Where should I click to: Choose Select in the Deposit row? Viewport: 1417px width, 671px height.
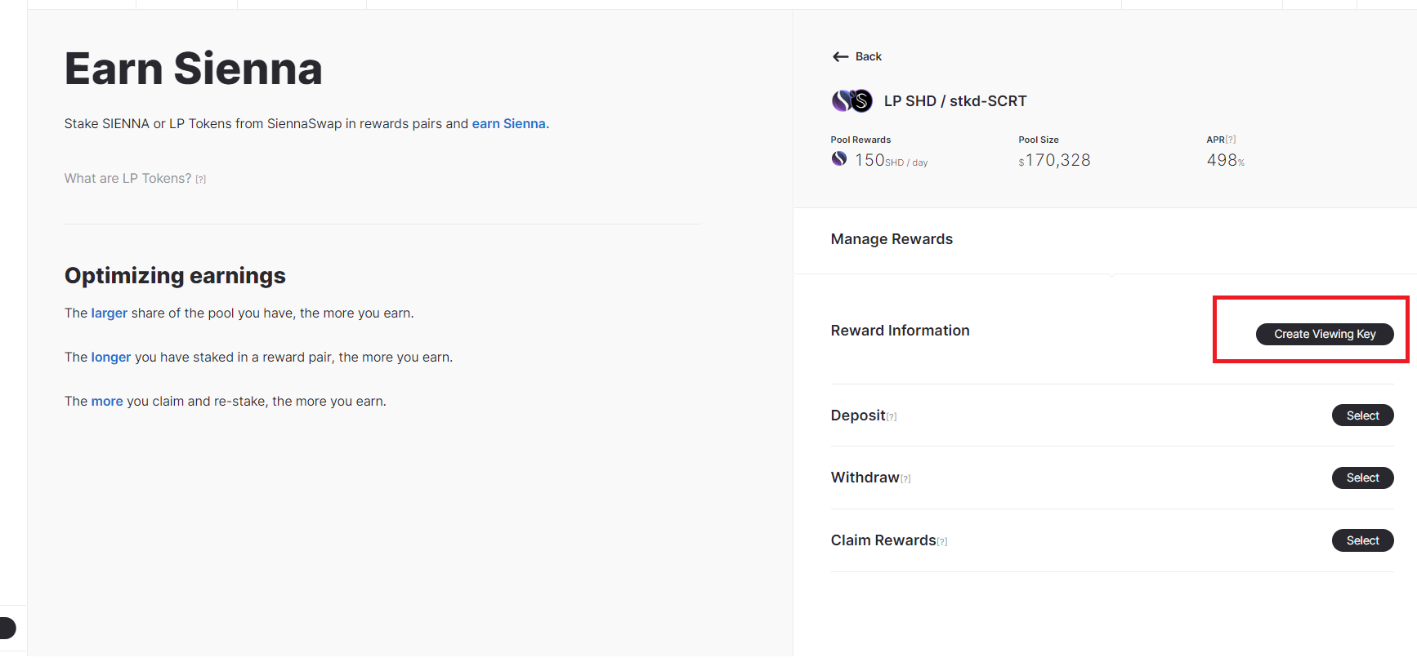[1362, 415]
